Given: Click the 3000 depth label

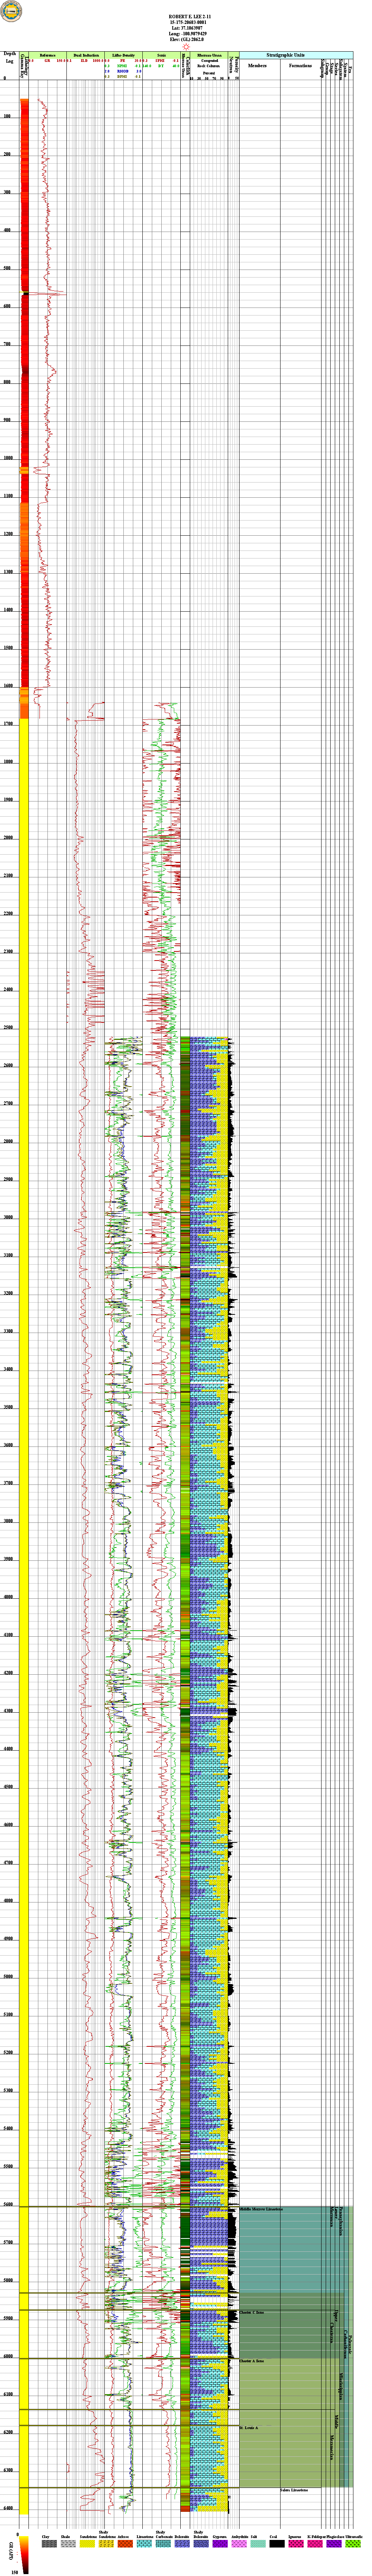Looking at the screenshot, I should point(8,1217).
